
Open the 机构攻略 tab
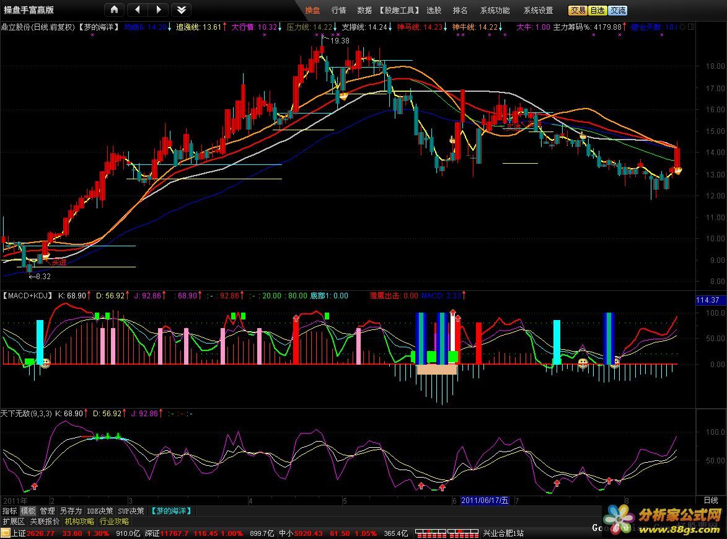(79, 522)
